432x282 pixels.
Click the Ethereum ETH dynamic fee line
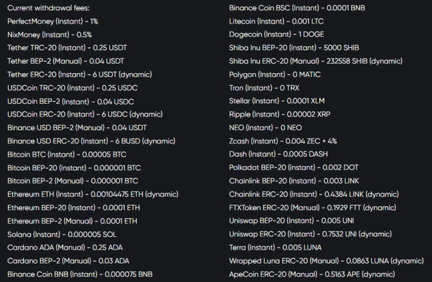tap(92, 194)
